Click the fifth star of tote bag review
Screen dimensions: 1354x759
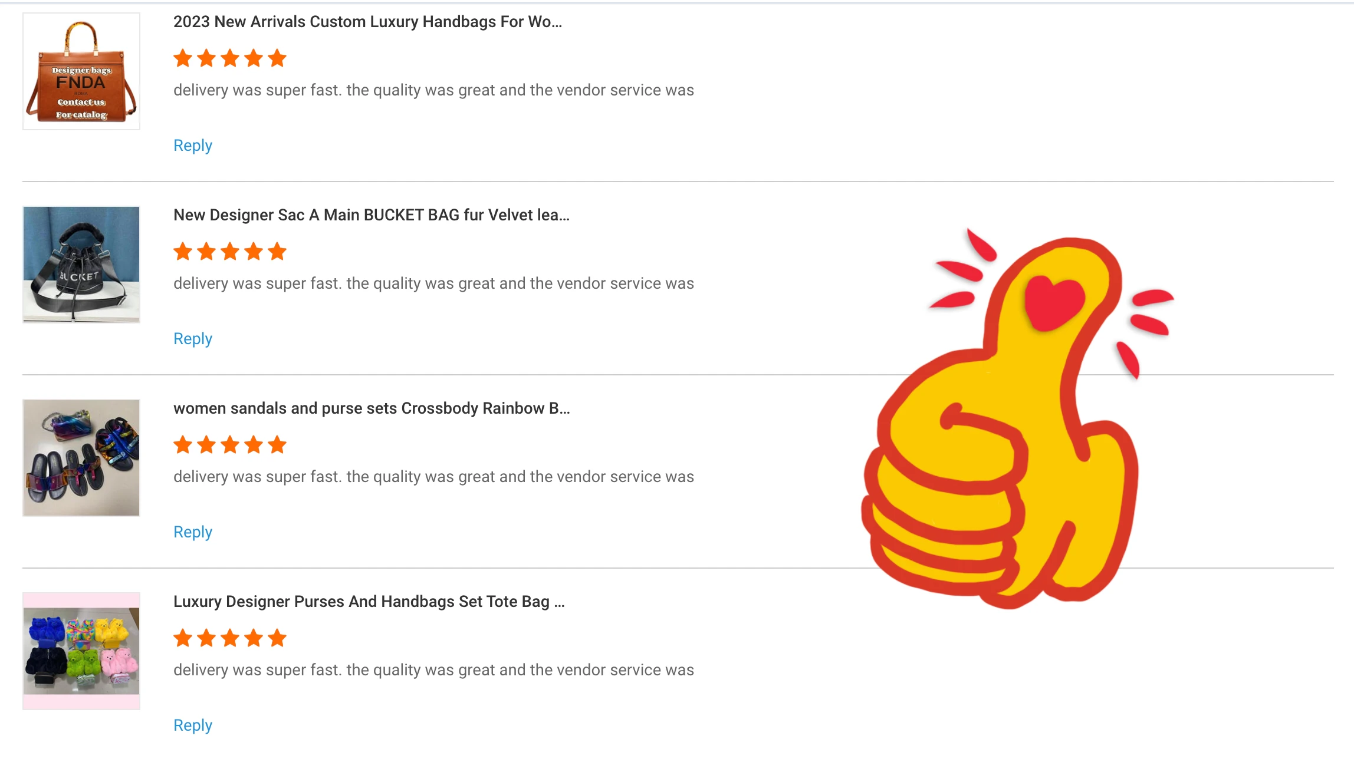pos(277,638)
